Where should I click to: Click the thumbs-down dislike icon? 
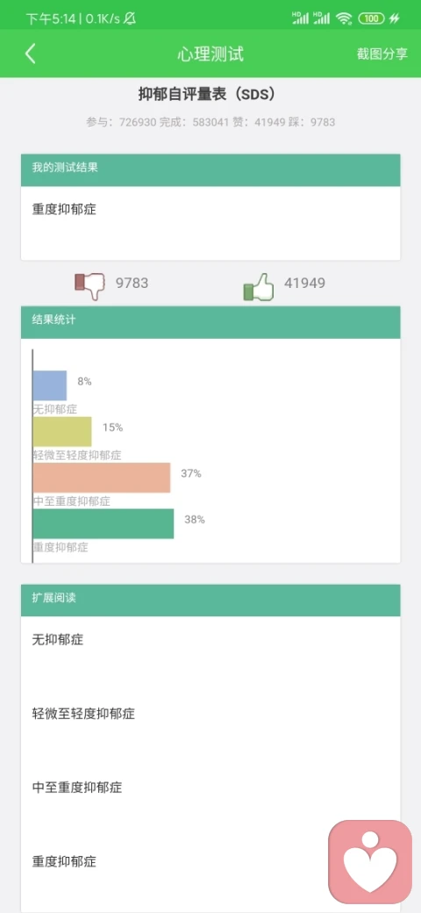click(x=90, y=286)
